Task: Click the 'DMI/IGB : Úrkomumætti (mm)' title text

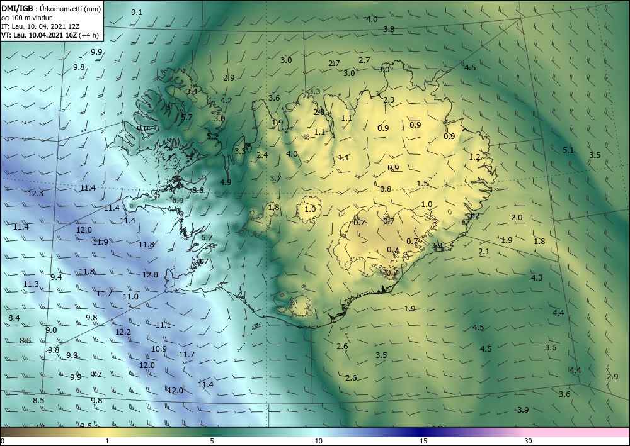Action: tap(51, 9)
